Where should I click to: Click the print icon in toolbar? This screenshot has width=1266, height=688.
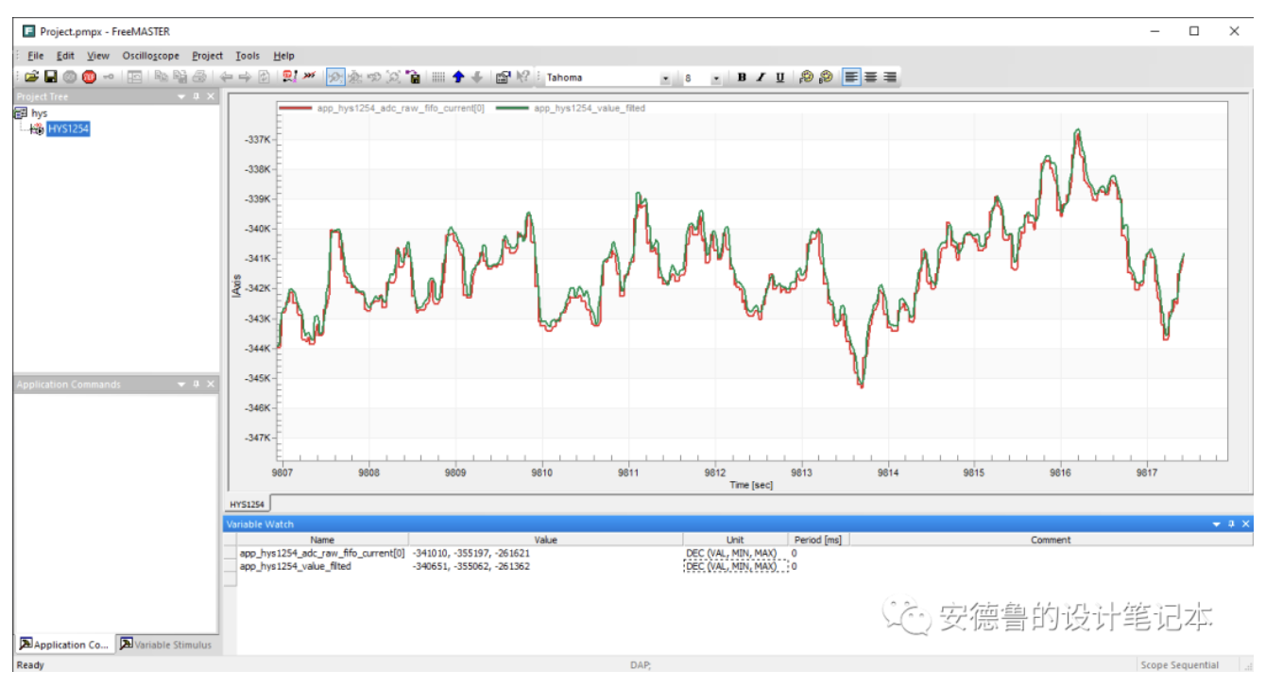click(198, 77)
